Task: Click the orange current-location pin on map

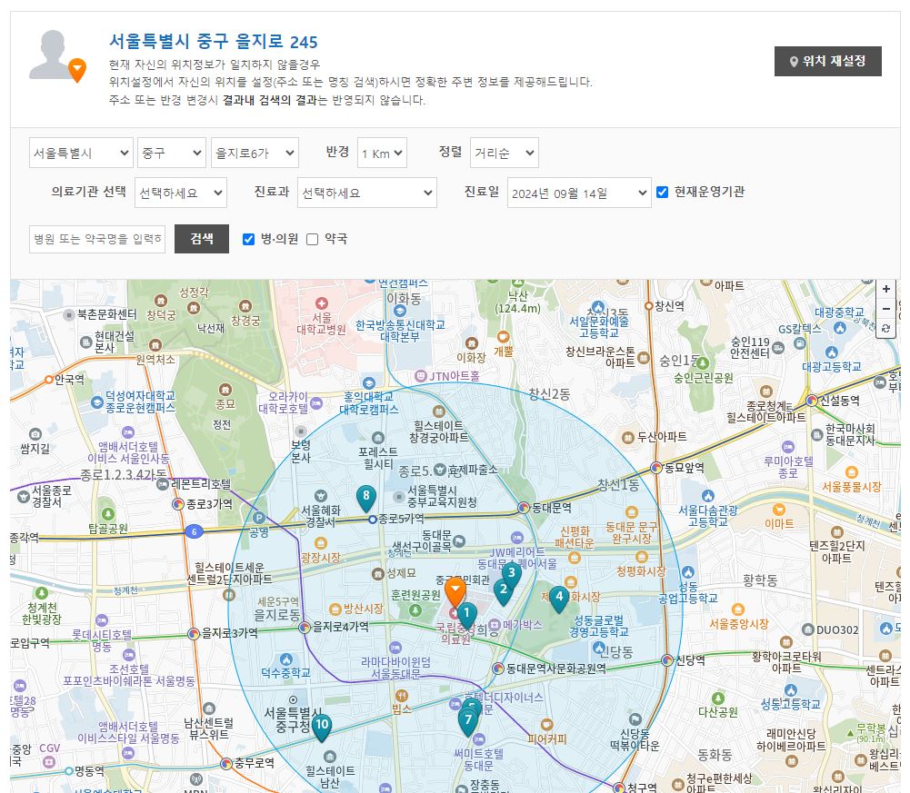Action: click(455, 591)
